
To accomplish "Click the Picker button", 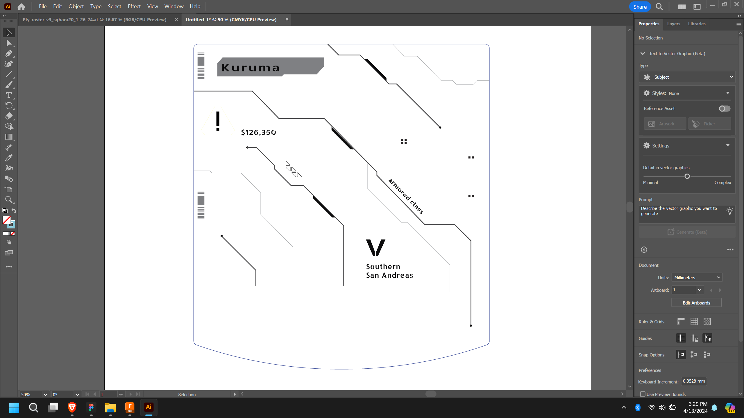I will 710,124.
